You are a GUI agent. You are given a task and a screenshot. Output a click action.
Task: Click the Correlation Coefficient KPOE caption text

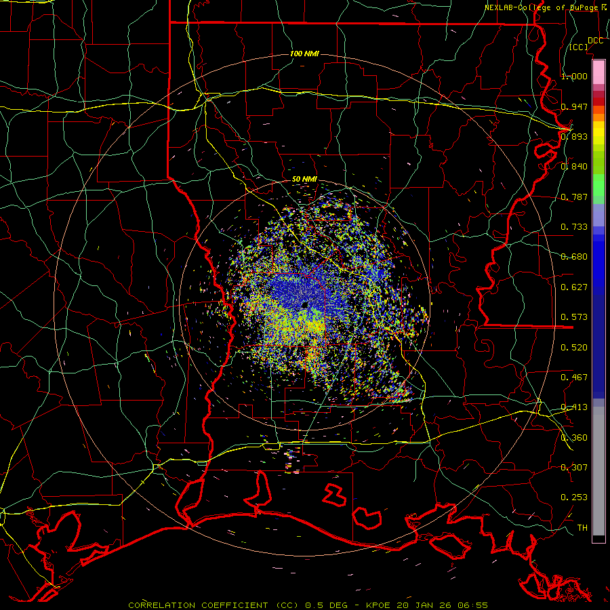[308, 605]
